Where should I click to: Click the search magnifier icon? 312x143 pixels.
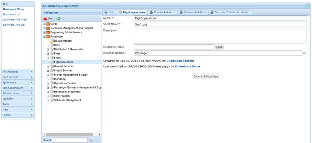tap(90, 140)
